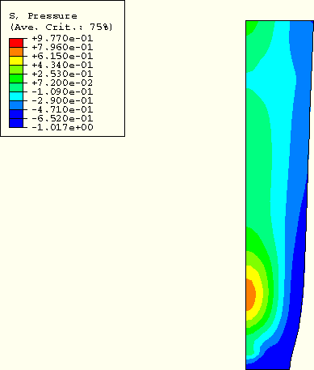Screen dimensions: 314x370
Task: Click the -4.710e-01 legend value
Action: tap(62, 109)
